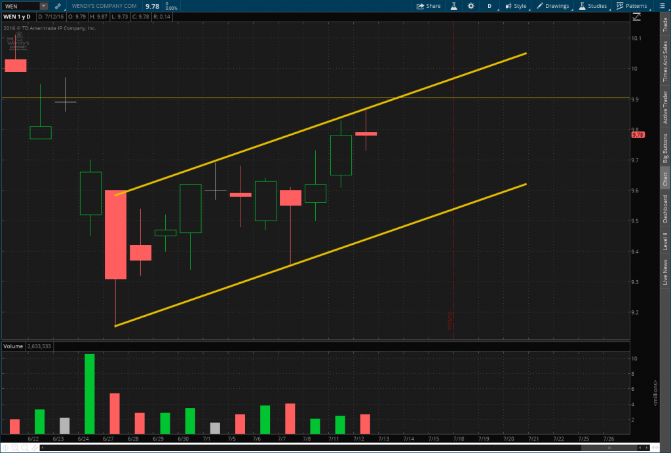Expand the WEN symbol dropdown arrow

pyautogui.click(x=43, y=6)
